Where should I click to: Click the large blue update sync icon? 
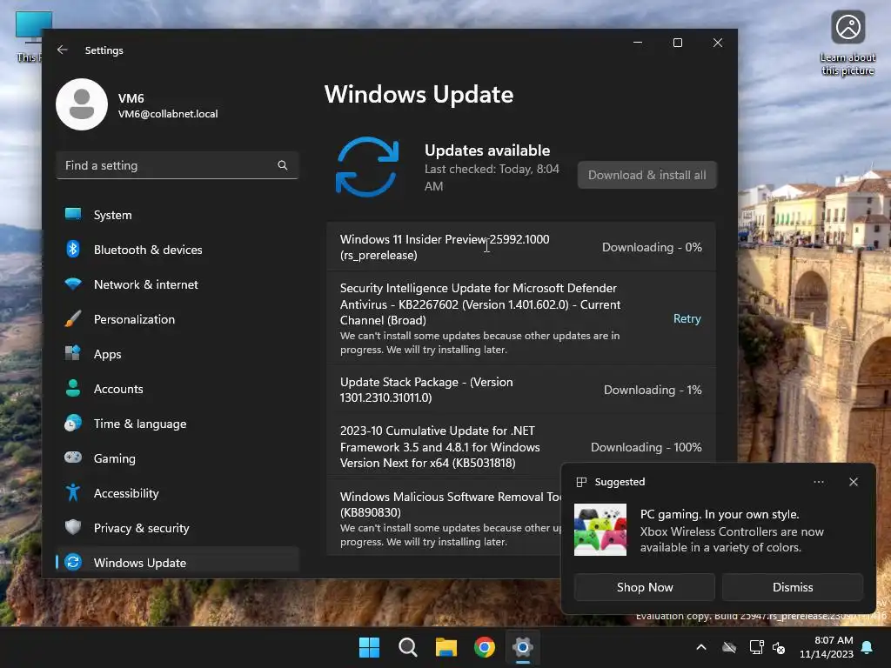[x=367, y=167]
